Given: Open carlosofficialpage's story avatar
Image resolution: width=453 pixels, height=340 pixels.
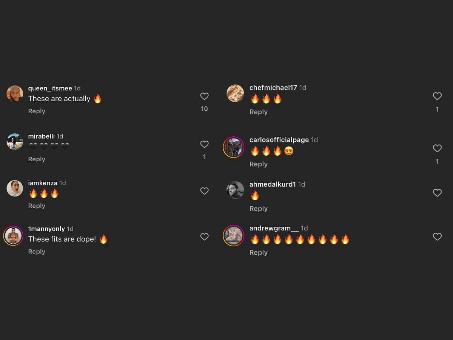Looking at the screenshot, I should [x=234, y=147].
